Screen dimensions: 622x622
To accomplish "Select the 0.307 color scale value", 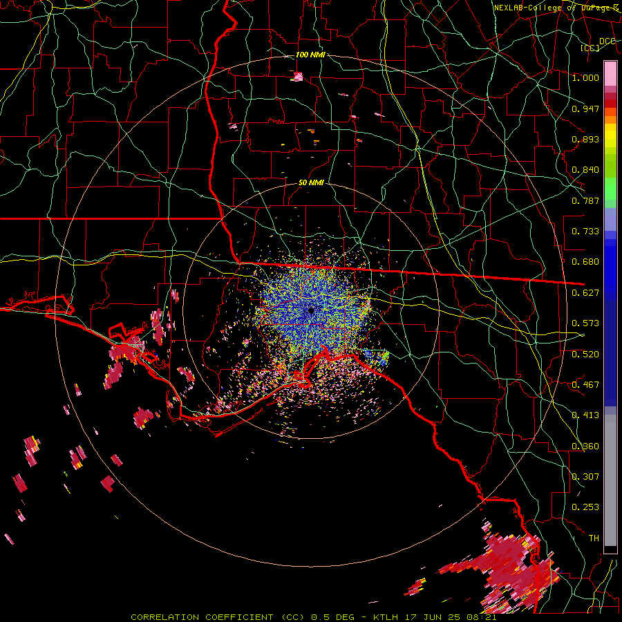I will 585,477.
